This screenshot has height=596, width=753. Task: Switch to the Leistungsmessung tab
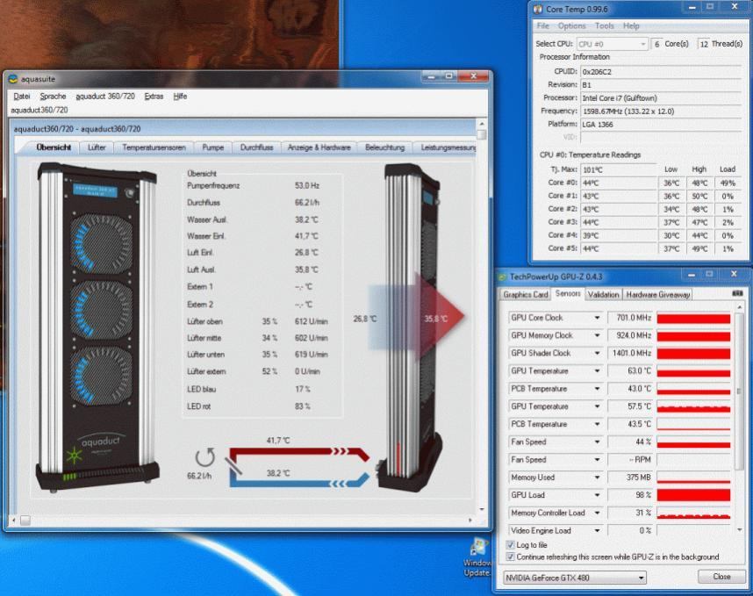pyautogui.click(x=447, y=147)
